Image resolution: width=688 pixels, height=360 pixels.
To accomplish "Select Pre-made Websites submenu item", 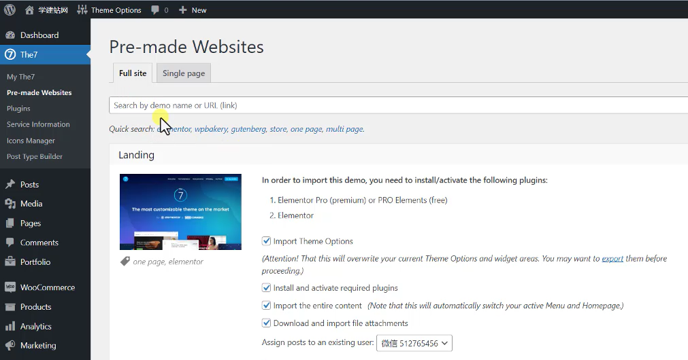I will (x=39, y=92).
